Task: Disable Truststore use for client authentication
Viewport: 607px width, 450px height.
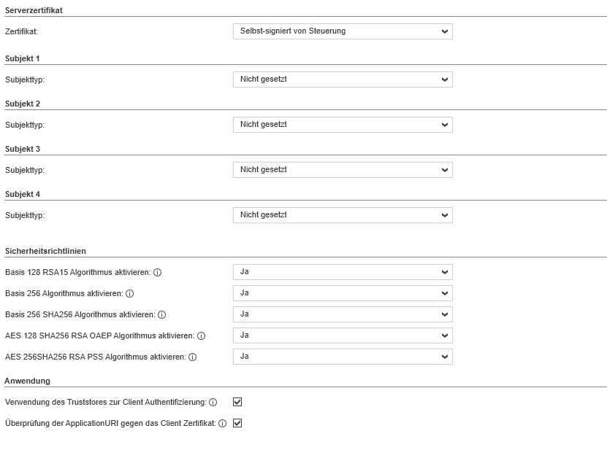Action: tap(237, 402)
